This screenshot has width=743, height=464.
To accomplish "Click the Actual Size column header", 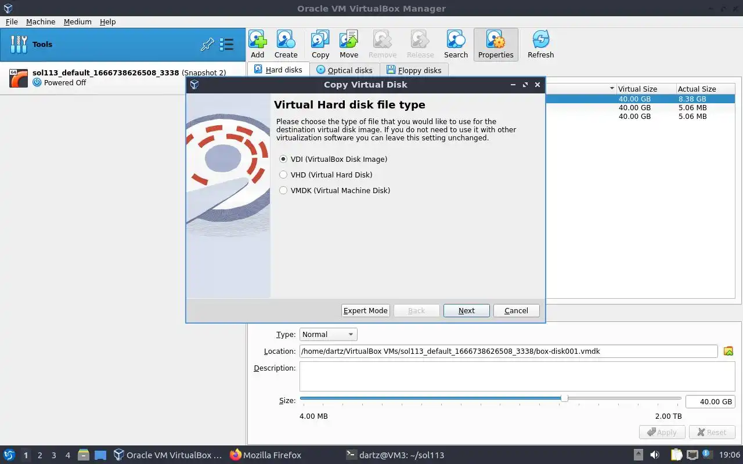I will click(705, 89).
